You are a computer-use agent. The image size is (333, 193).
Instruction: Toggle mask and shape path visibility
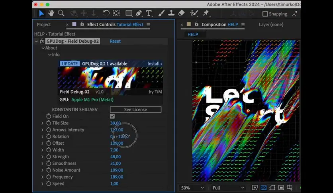pyautogui.click(x=272, y=187)
